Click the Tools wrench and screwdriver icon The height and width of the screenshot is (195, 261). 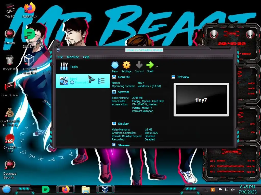click(x=64, y=67)
